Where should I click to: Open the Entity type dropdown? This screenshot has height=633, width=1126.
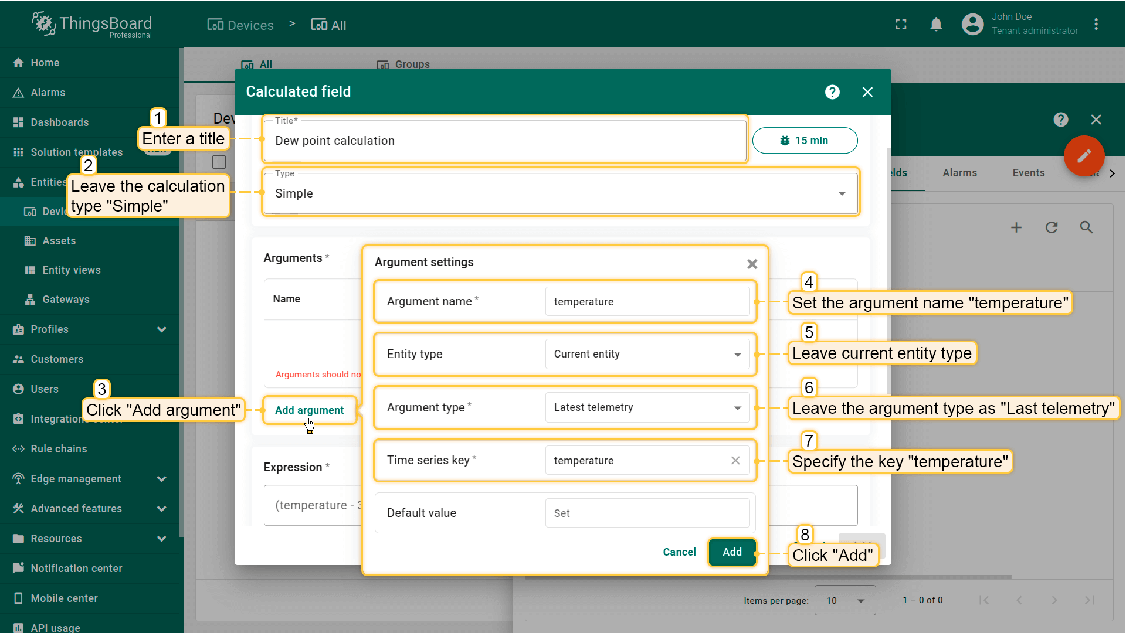coord(647,354)
